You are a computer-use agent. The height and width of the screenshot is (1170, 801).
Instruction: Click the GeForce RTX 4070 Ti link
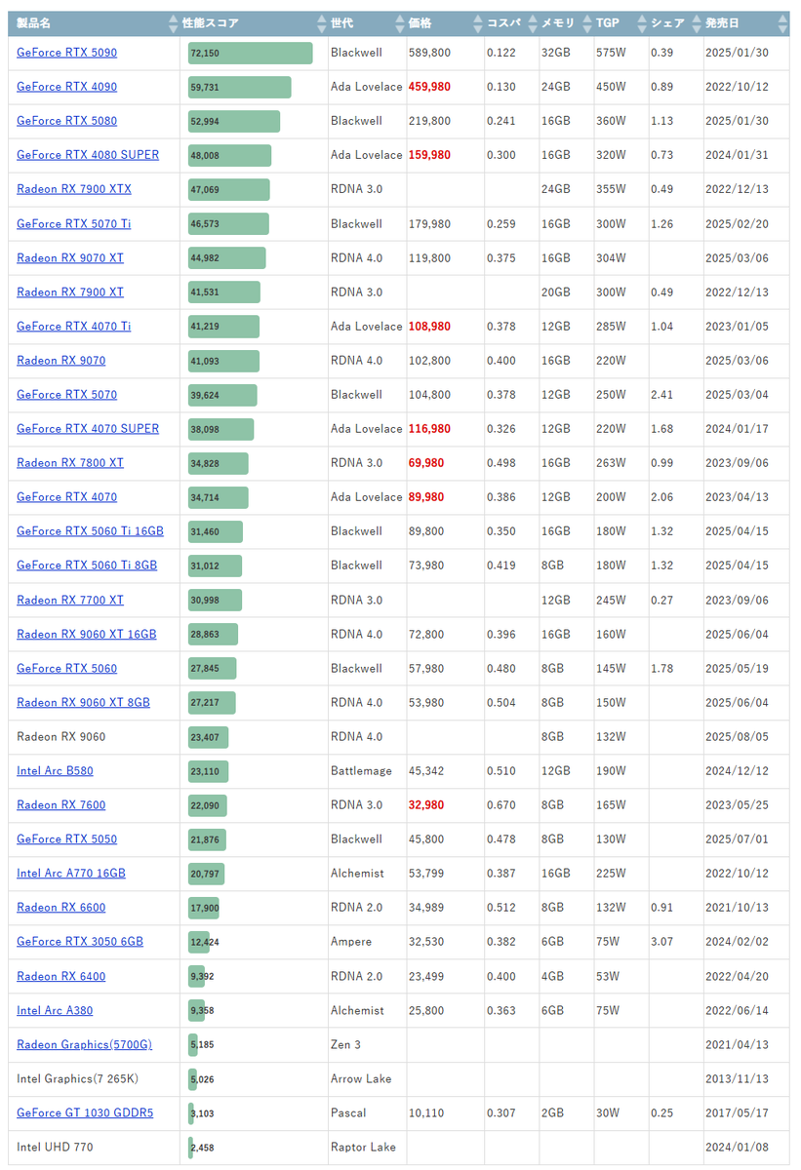click(74, 327)
